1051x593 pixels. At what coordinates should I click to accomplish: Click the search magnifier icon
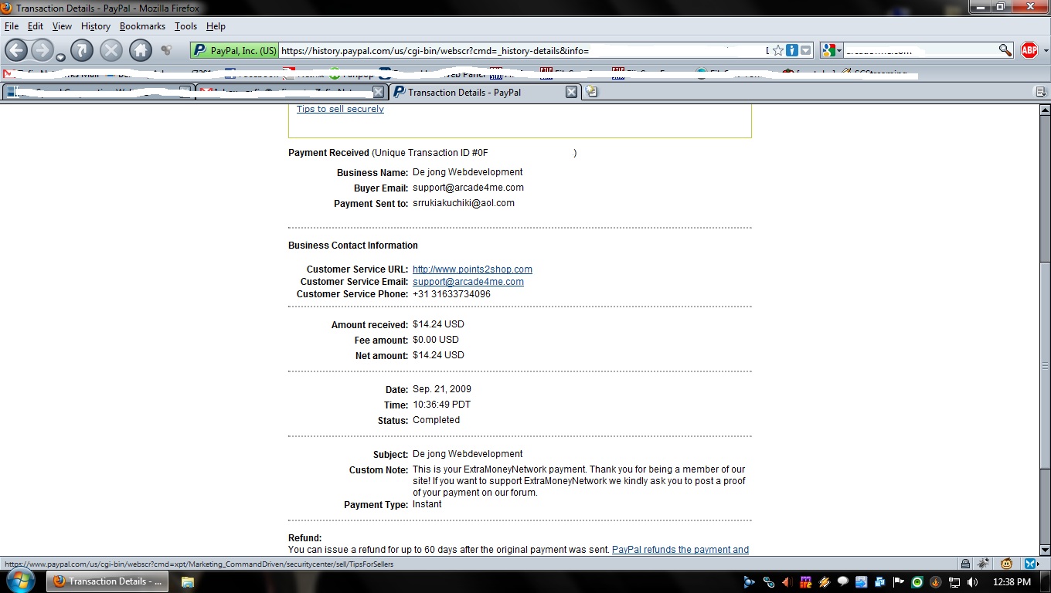pos(1005,50)
